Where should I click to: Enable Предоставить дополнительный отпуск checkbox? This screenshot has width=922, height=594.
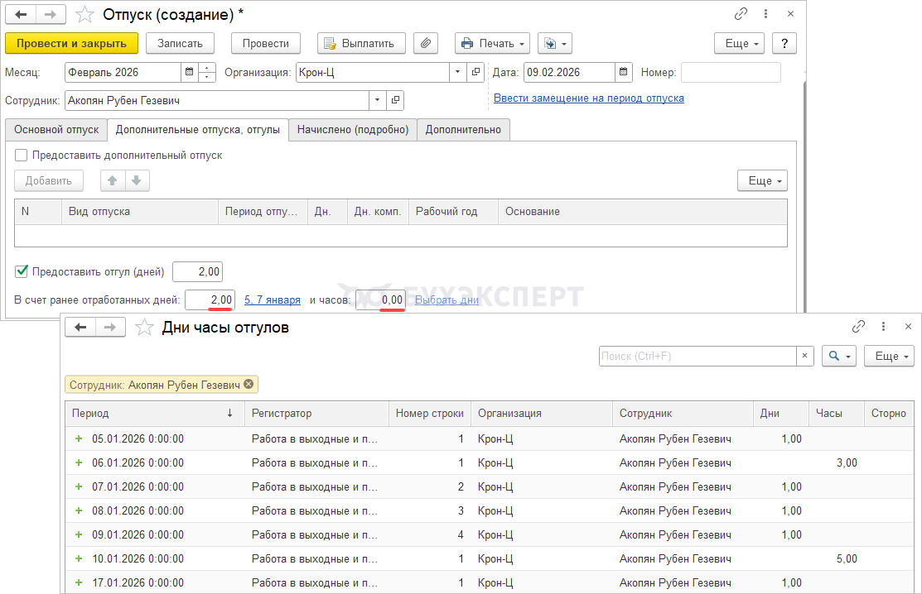22,156
